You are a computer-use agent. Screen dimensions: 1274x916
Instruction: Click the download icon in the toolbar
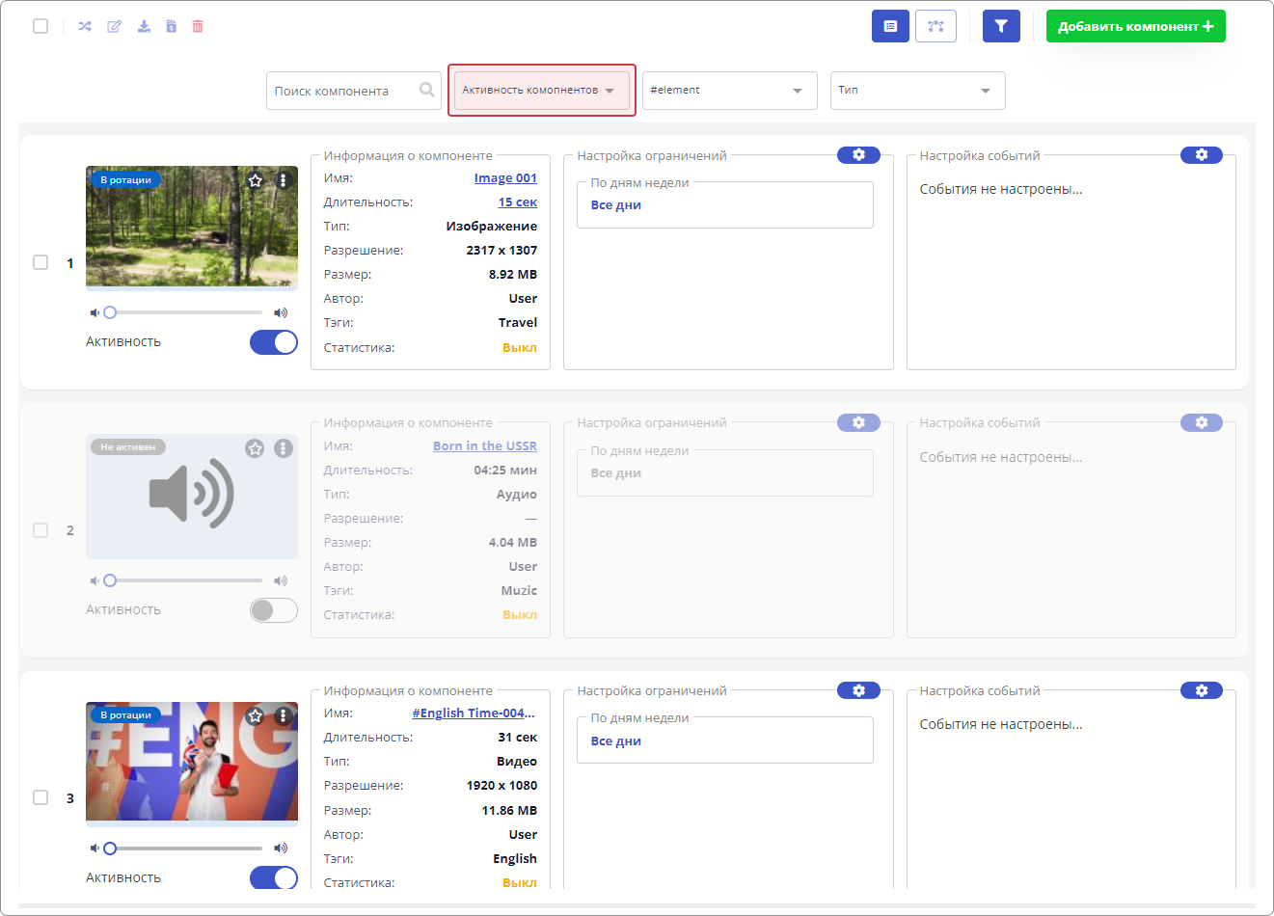[144, 26]
